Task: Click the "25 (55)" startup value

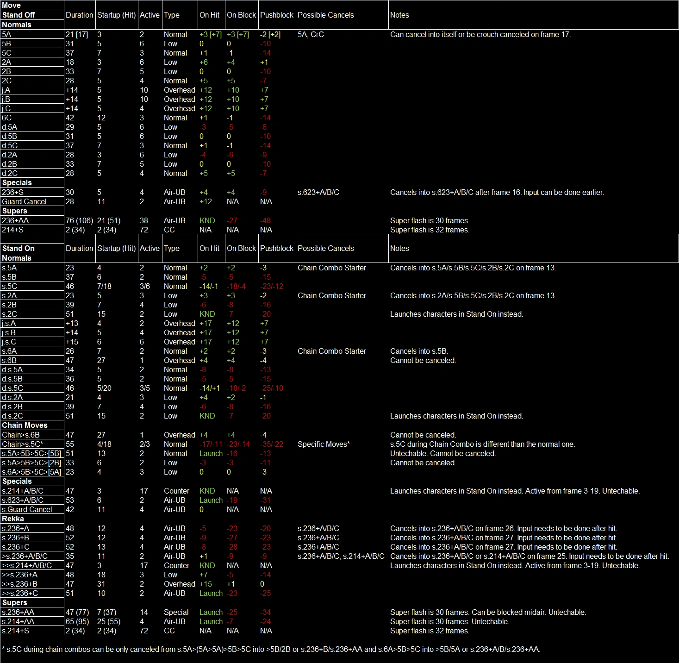Action: pos(109,621)
